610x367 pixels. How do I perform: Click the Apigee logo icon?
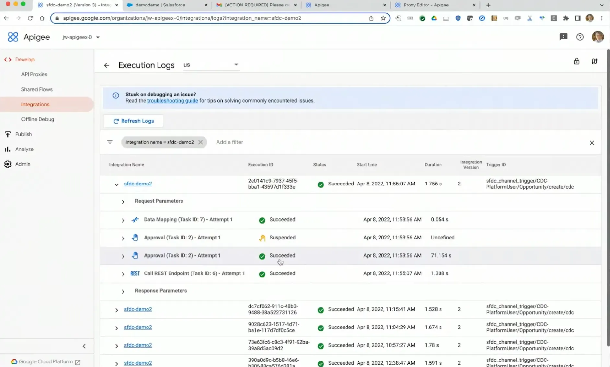(x=13, y=37)
